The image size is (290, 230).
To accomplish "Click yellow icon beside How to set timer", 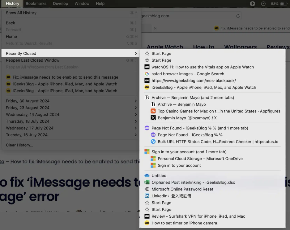I will click(147, 223).
